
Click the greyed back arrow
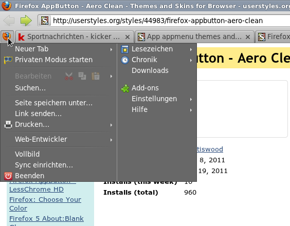click(9, 21)
